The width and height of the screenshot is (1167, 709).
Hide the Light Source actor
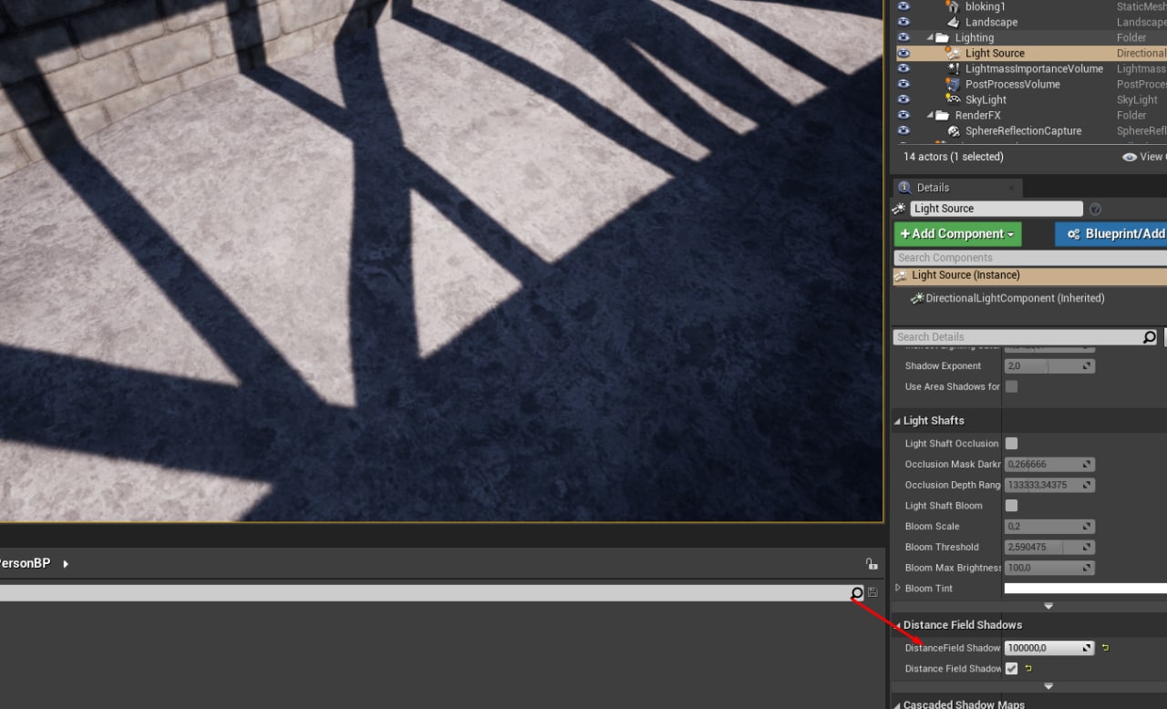click(x=904, y=53)
